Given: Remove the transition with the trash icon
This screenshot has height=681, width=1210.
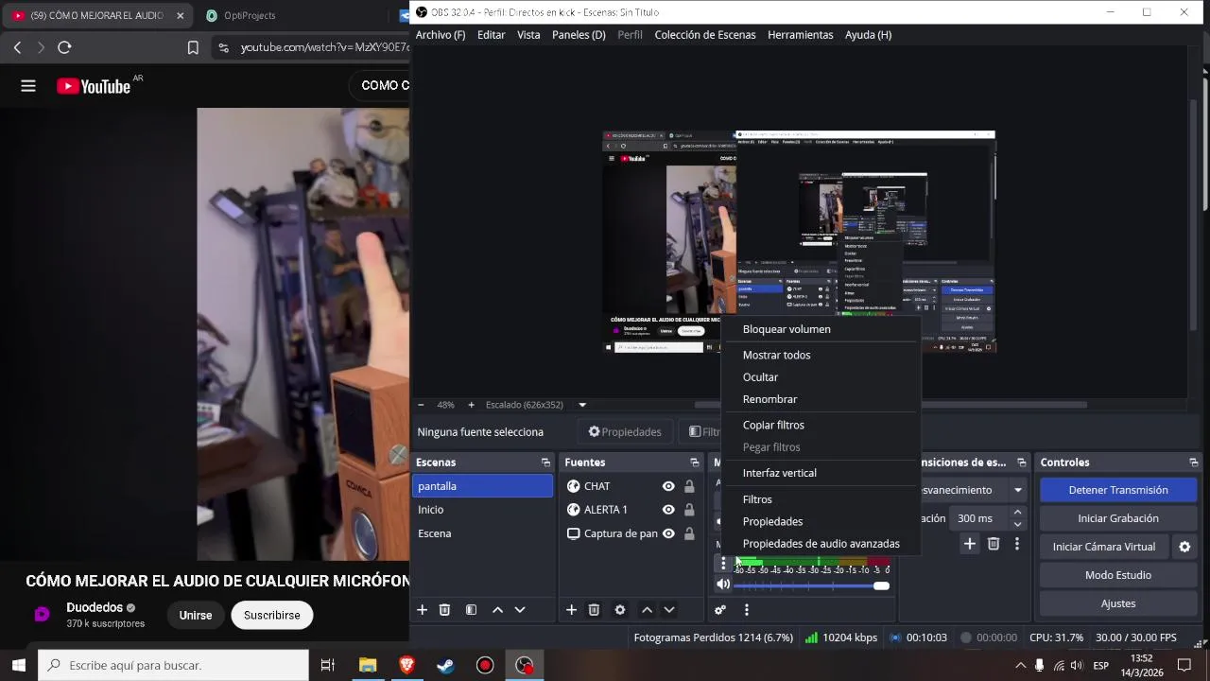Looking at the screenshot, I should click(x=994, y=544).
